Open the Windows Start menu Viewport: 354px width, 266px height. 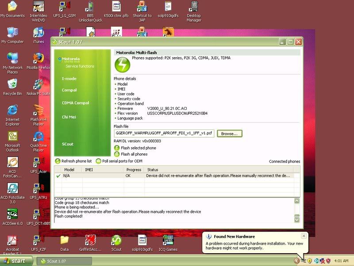pyautogui.click(x=16, y=261)
